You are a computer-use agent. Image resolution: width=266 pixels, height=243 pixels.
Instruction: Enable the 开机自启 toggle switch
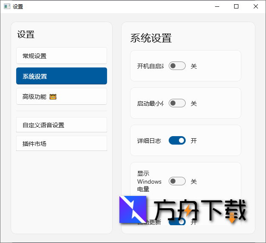click(177, 66)
